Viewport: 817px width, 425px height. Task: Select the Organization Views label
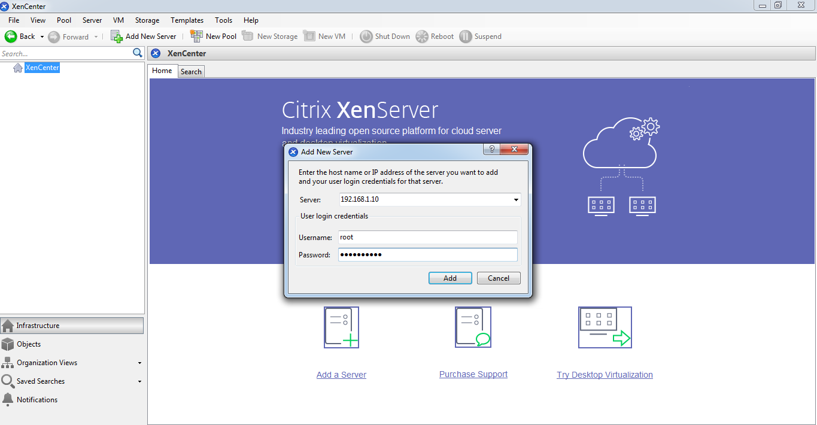coord(47,363)
